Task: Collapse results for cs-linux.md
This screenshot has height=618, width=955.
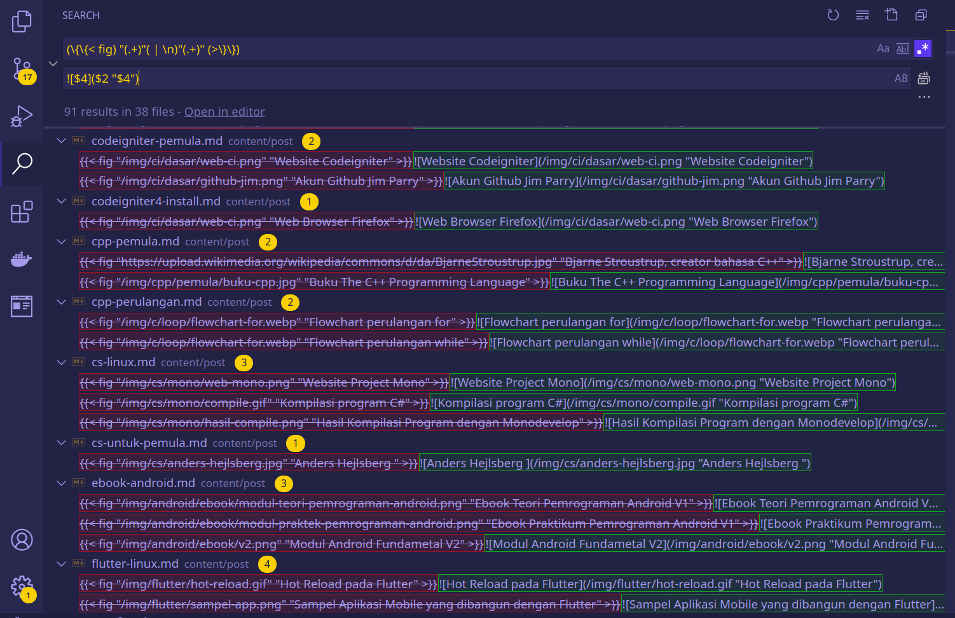Action: pos(61,362)
